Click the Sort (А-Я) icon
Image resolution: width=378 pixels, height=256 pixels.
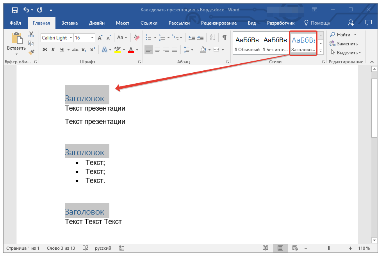tap(212, 38)
